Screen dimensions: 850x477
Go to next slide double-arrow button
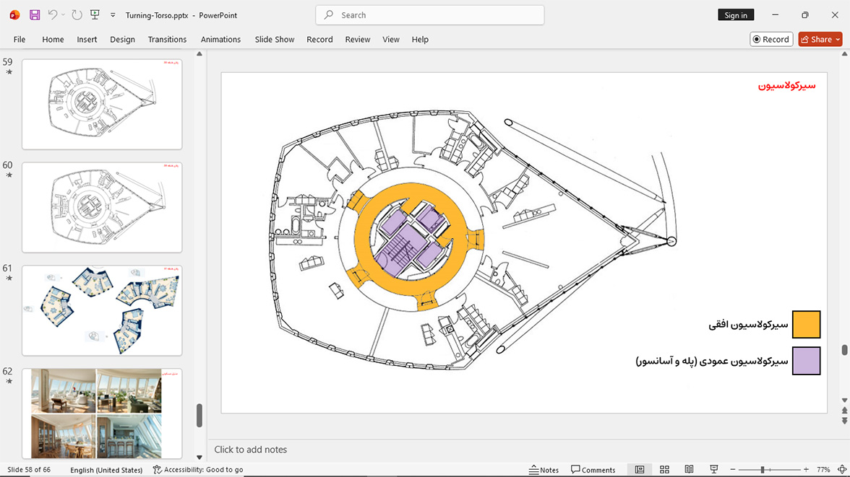click(844, 421)
